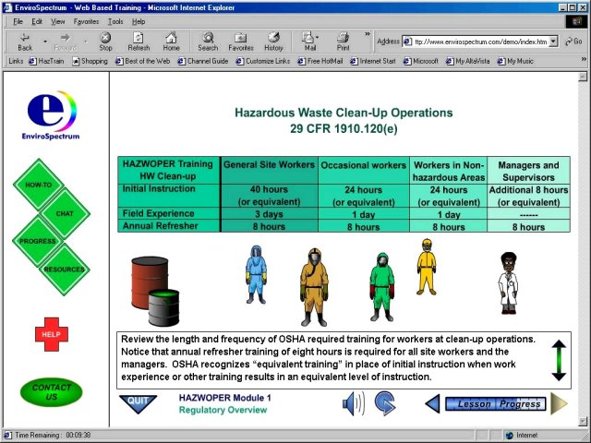
Task: Click the Print toolbar icon
Action: pyautogui.click(x=343, y=42)
